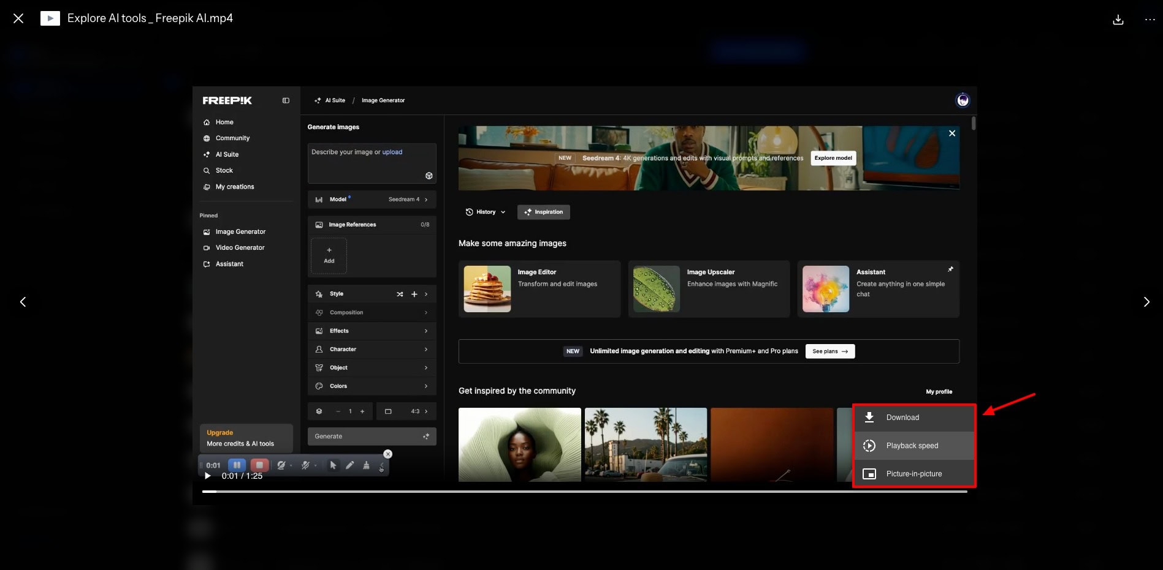Viewport: 1163px width, 570px height.
Task: Click the Inspiration button
Action: coord(543,212)
